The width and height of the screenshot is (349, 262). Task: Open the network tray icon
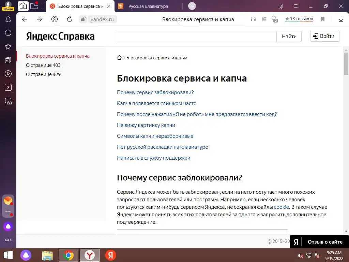tap(309, 256)
